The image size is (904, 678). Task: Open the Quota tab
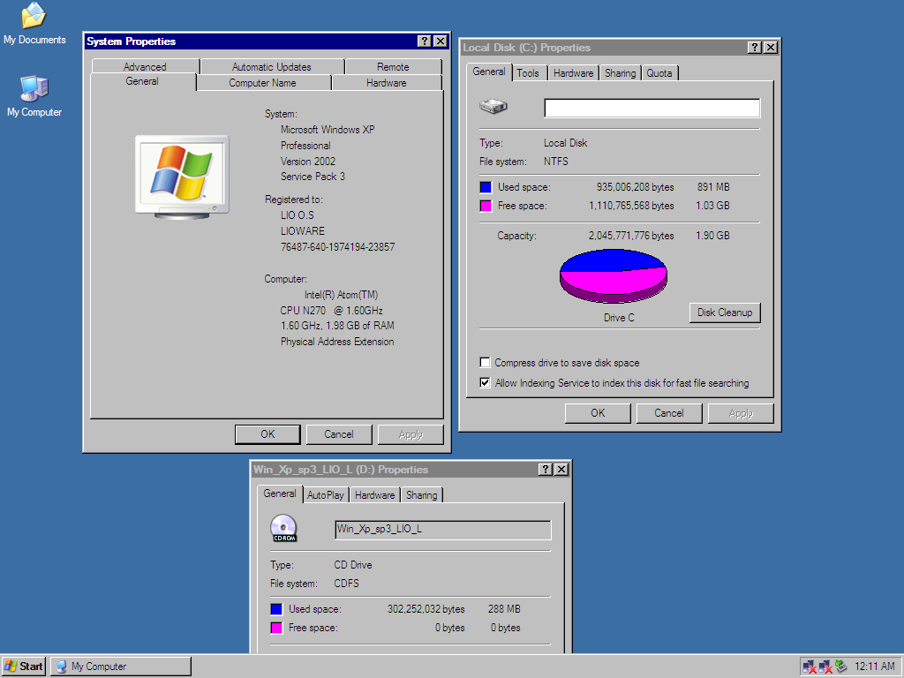659,73
